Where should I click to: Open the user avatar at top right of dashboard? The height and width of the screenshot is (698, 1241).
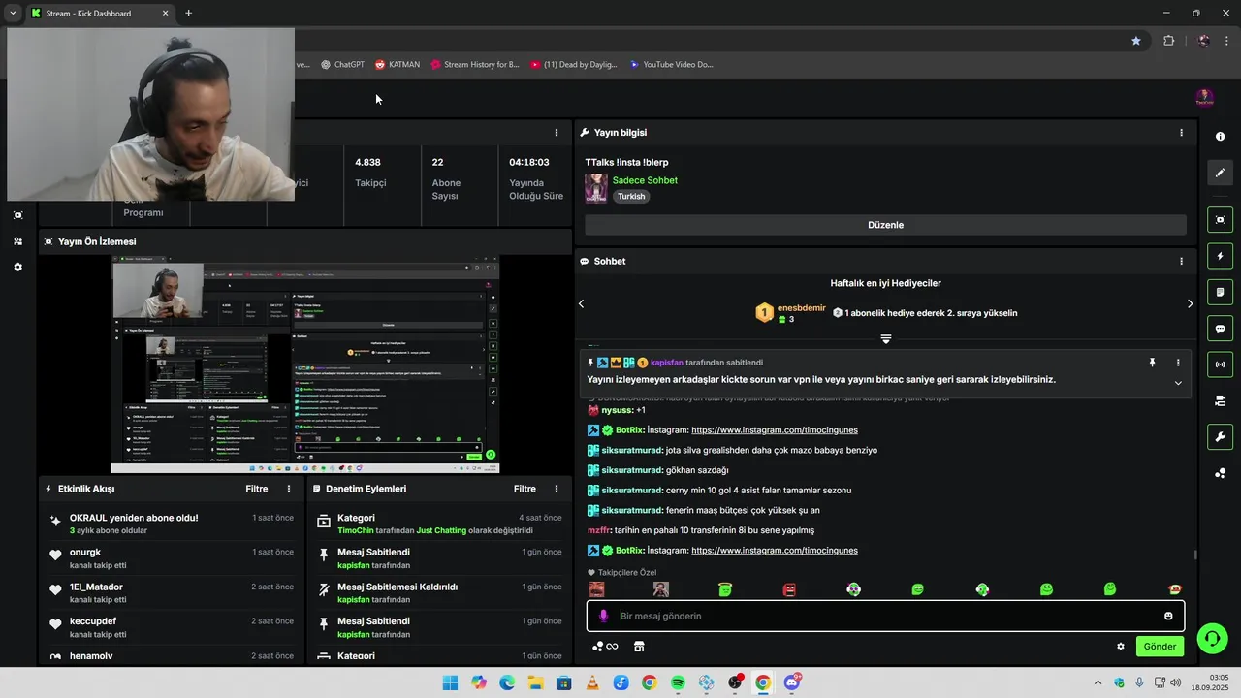pos(1204,98)
